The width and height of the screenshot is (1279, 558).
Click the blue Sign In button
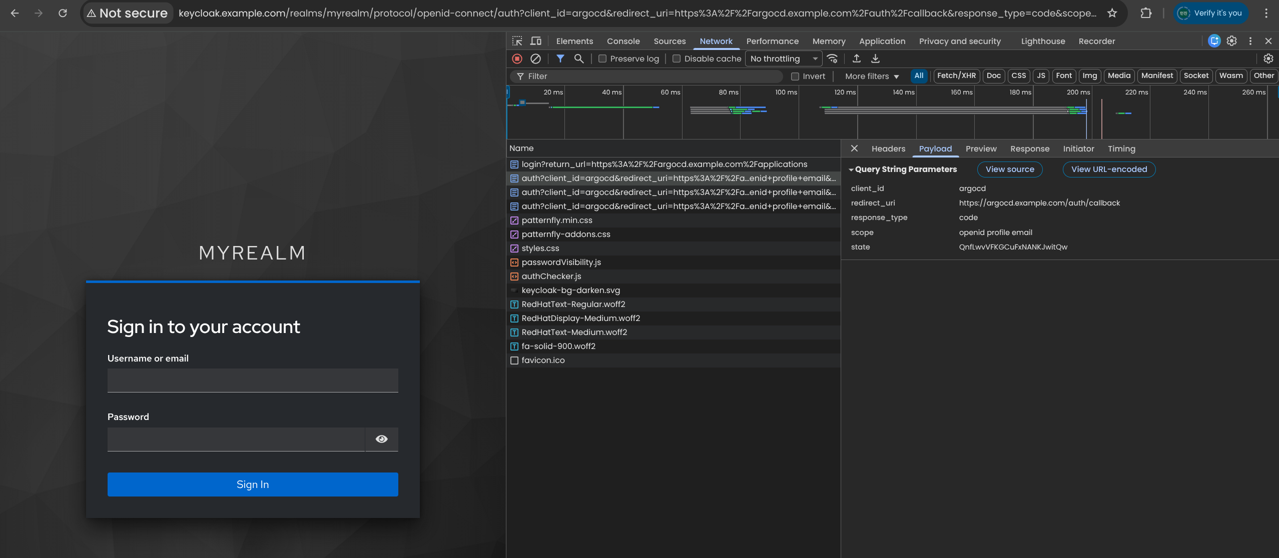(x=253, y=484)
